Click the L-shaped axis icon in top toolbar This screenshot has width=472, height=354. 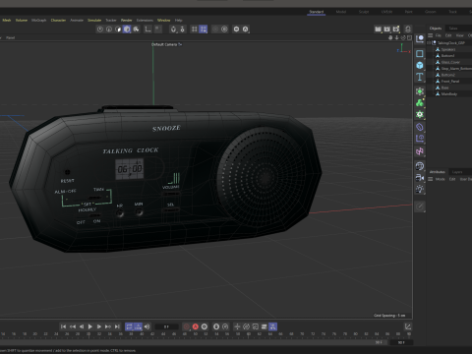click(x=147, y=29)
